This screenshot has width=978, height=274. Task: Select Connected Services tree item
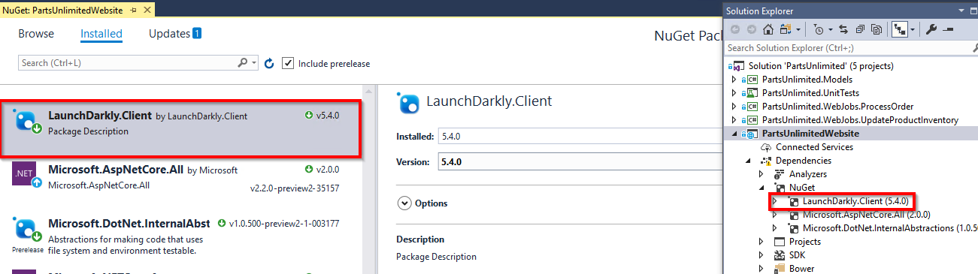click(814, 147)
